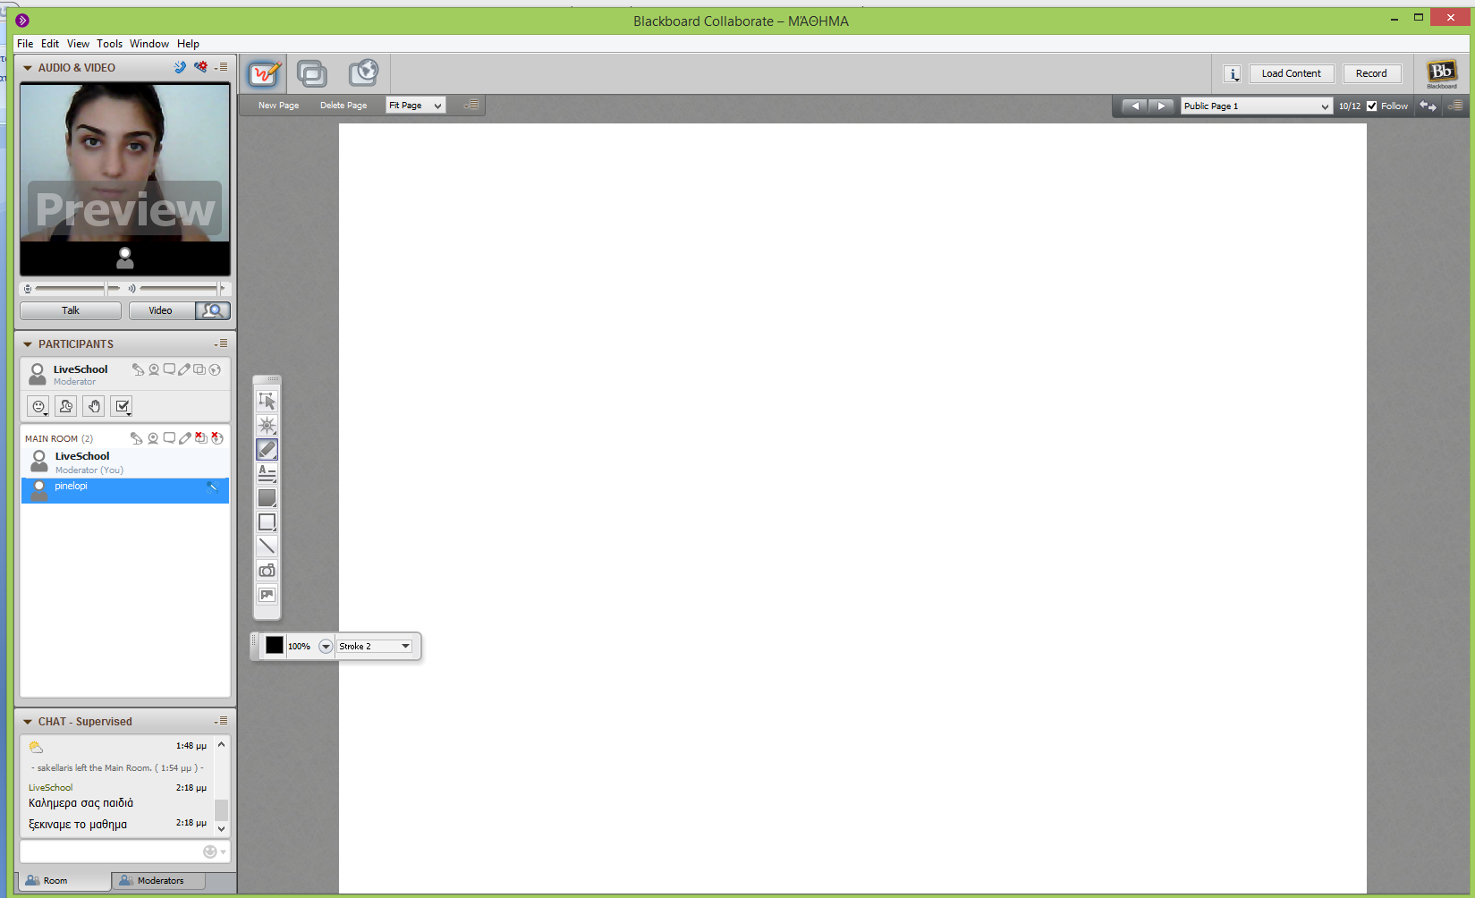
Task: Raise hand in the participants panel
Action: [x=94, y=406]
